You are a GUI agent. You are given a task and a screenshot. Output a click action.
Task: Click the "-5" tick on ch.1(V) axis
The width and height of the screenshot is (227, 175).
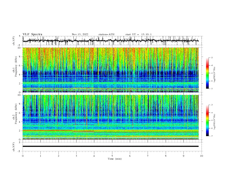[x=19, y=45]
